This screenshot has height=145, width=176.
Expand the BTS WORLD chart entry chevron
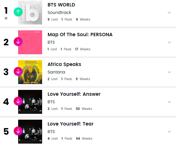(x=169, y=13)
